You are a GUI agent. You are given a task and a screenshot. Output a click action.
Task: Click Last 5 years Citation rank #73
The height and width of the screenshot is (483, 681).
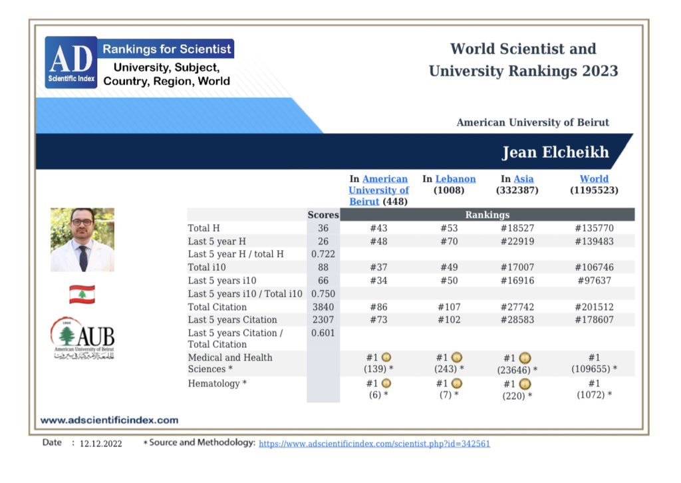378,320
